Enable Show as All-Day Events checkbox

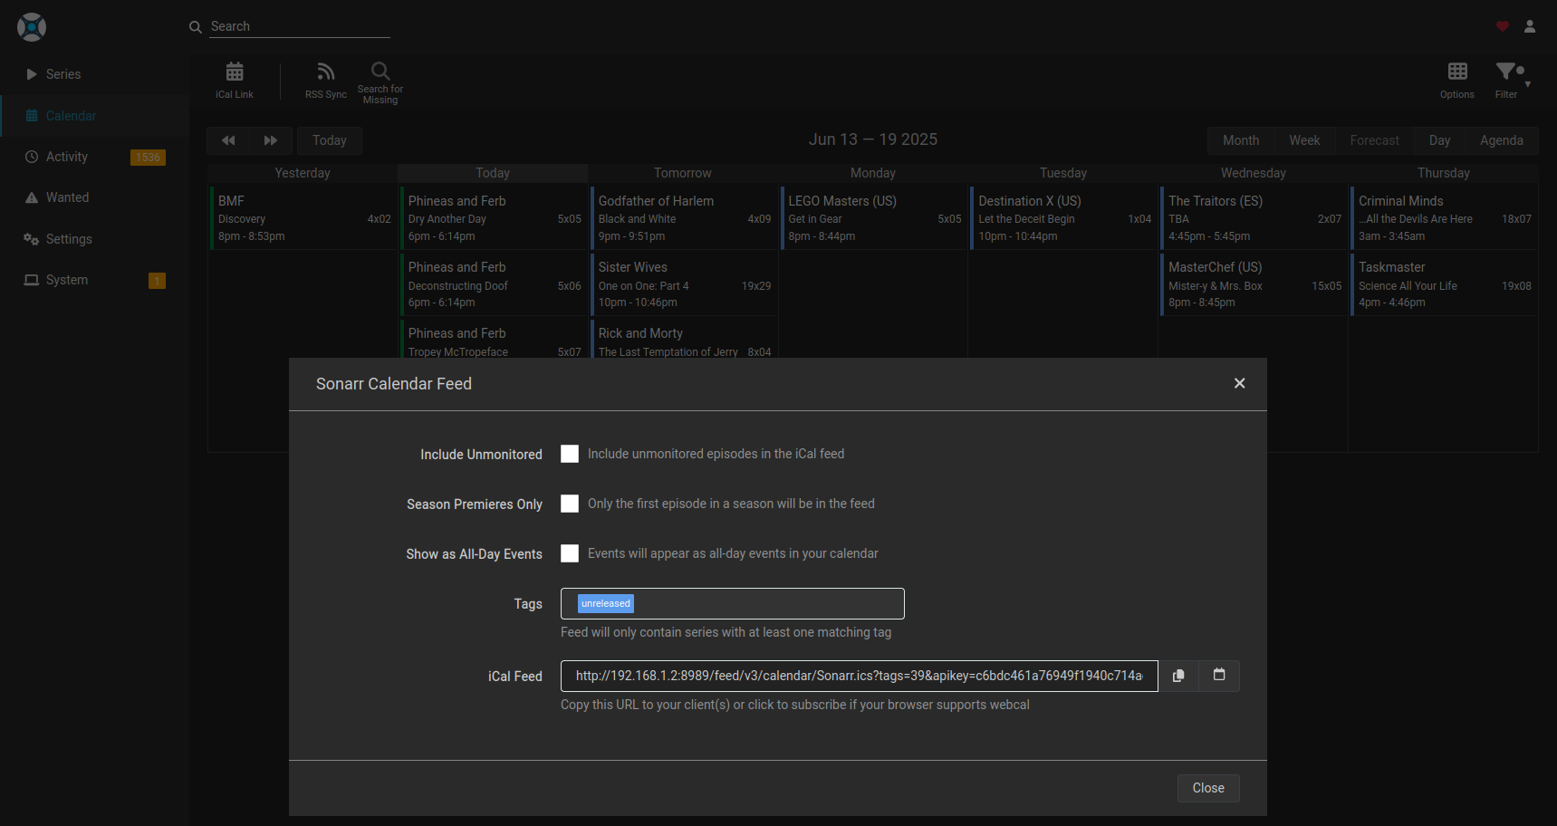(570, 553)
